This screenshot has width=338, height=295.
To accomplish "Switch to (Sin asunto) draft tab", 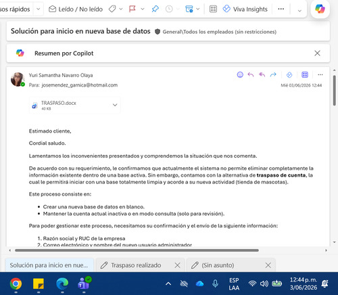I will (x=218, y=265).
